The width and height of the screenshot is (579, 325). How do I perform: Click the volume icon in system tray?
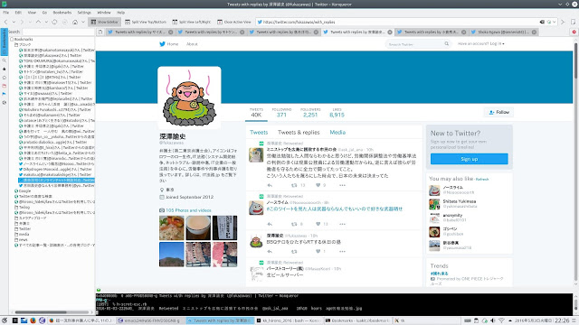pos(492,320)
